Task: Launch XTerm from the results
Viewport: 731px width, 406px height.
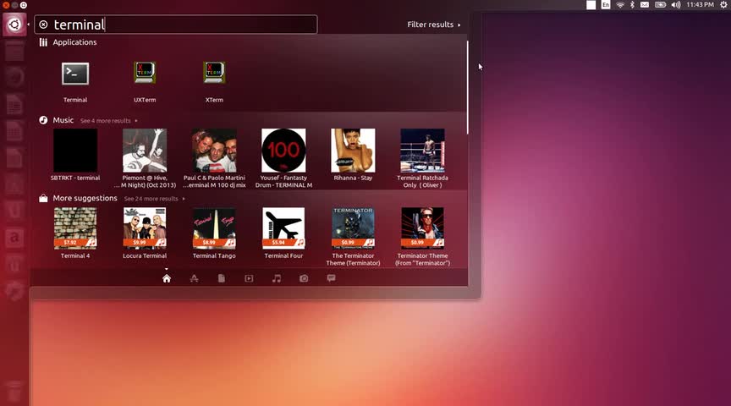Action: (214, 74)
